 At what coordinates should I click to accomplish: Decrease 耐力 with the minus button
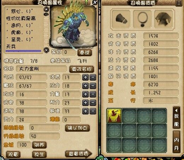coord(93,103)
